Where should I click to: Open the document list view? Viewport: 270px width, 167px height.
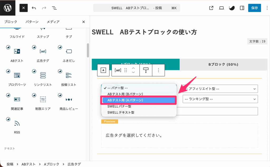[54, 8]
